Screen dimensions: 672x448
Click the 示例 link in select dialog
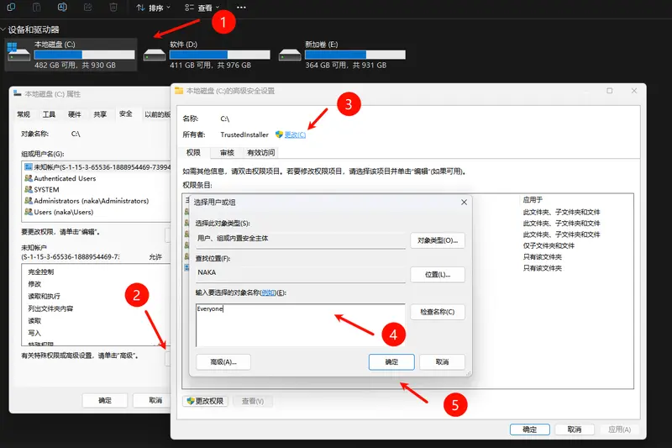click(268, 293)
